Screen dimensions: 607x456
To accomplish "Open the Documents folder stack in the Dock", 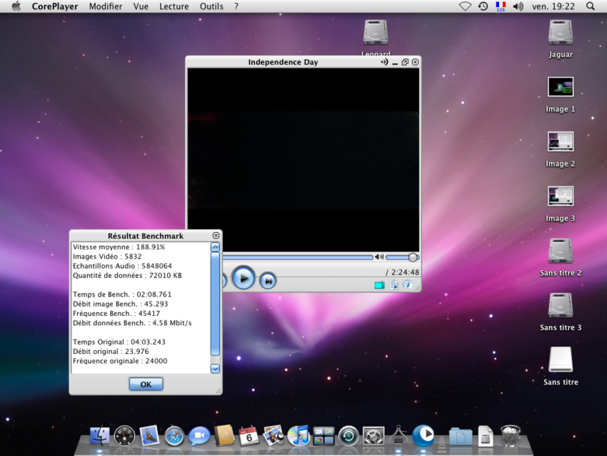I will coord(461,437).
